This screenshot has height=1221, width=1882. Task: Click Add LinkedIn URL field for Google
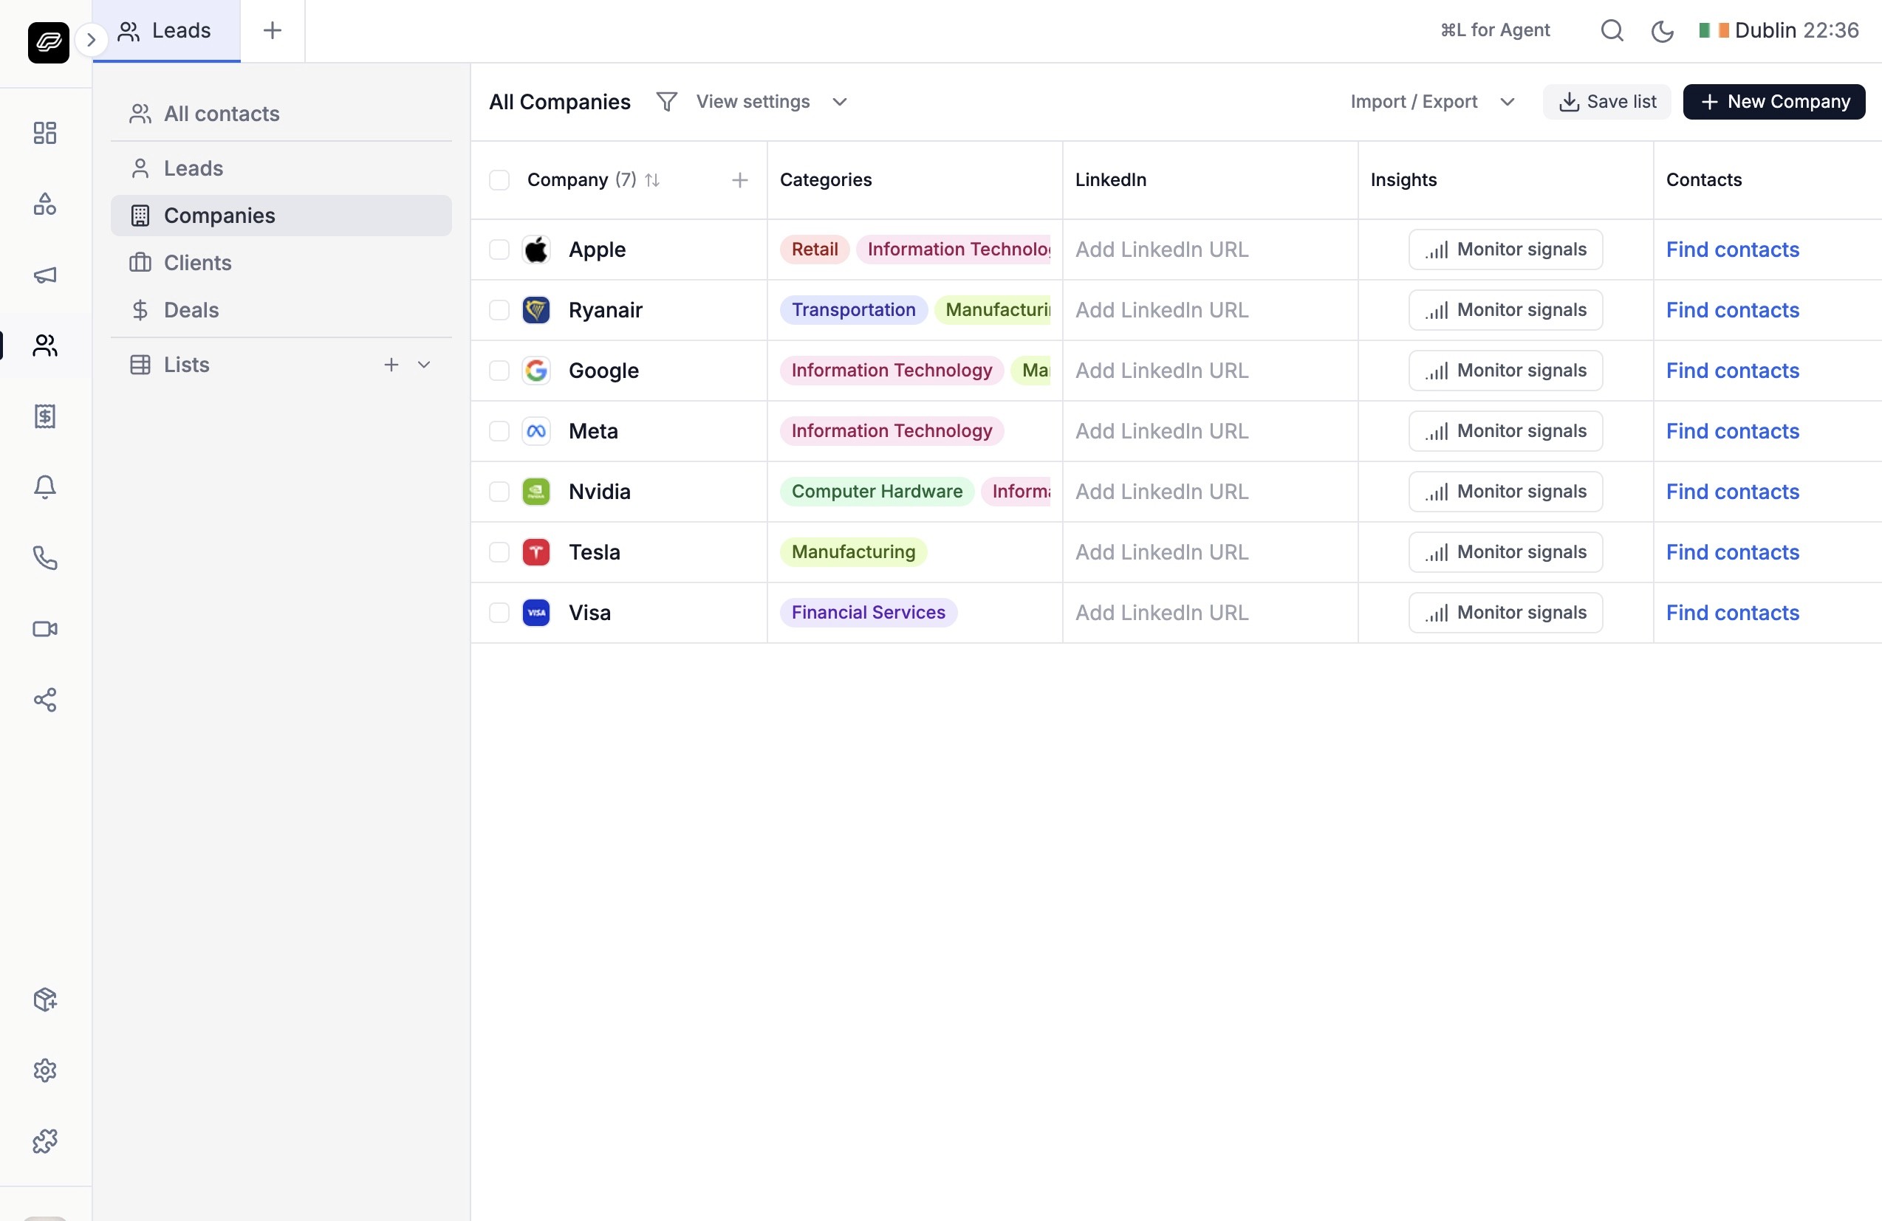click(1161, 371)
